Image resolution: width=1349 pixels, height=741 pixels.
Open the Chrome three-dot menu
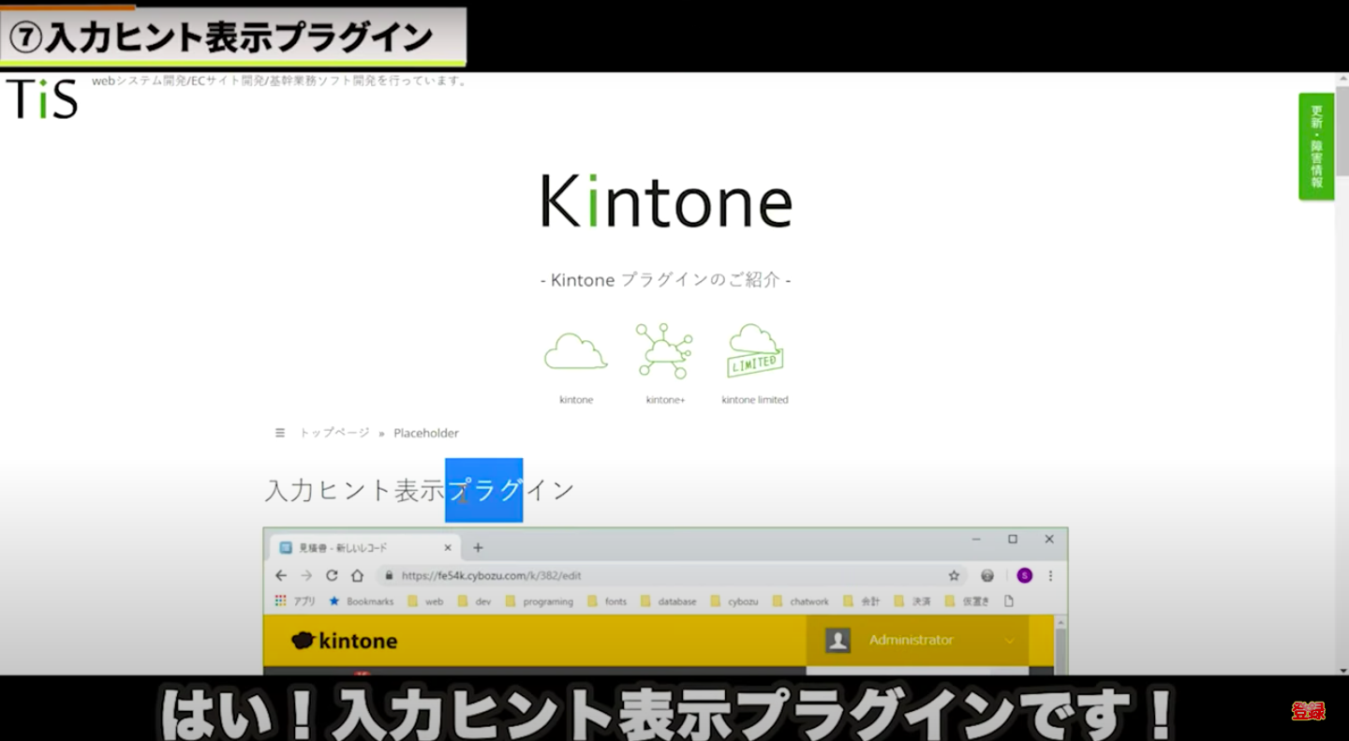1050,575
